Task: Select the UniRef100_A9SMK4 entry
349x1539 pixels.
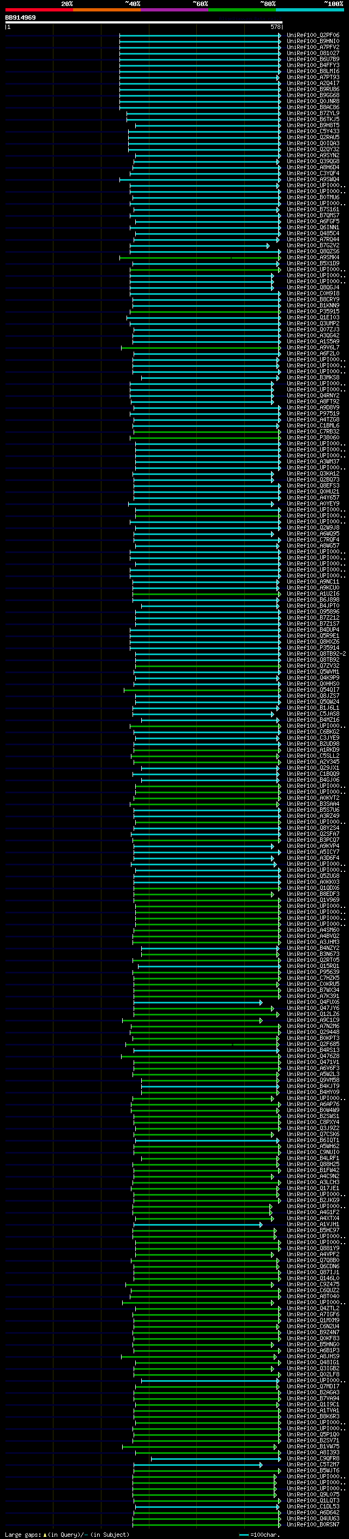Action: (313, 258)
